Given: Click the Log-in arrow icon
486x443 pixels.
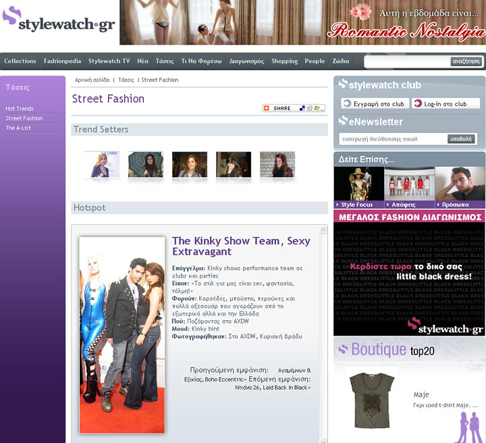Looking at the screenshot, I should [418, 103].
